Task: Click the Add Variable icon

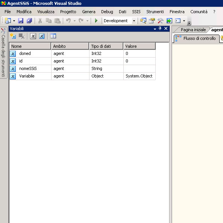Action: click(13, 36)
